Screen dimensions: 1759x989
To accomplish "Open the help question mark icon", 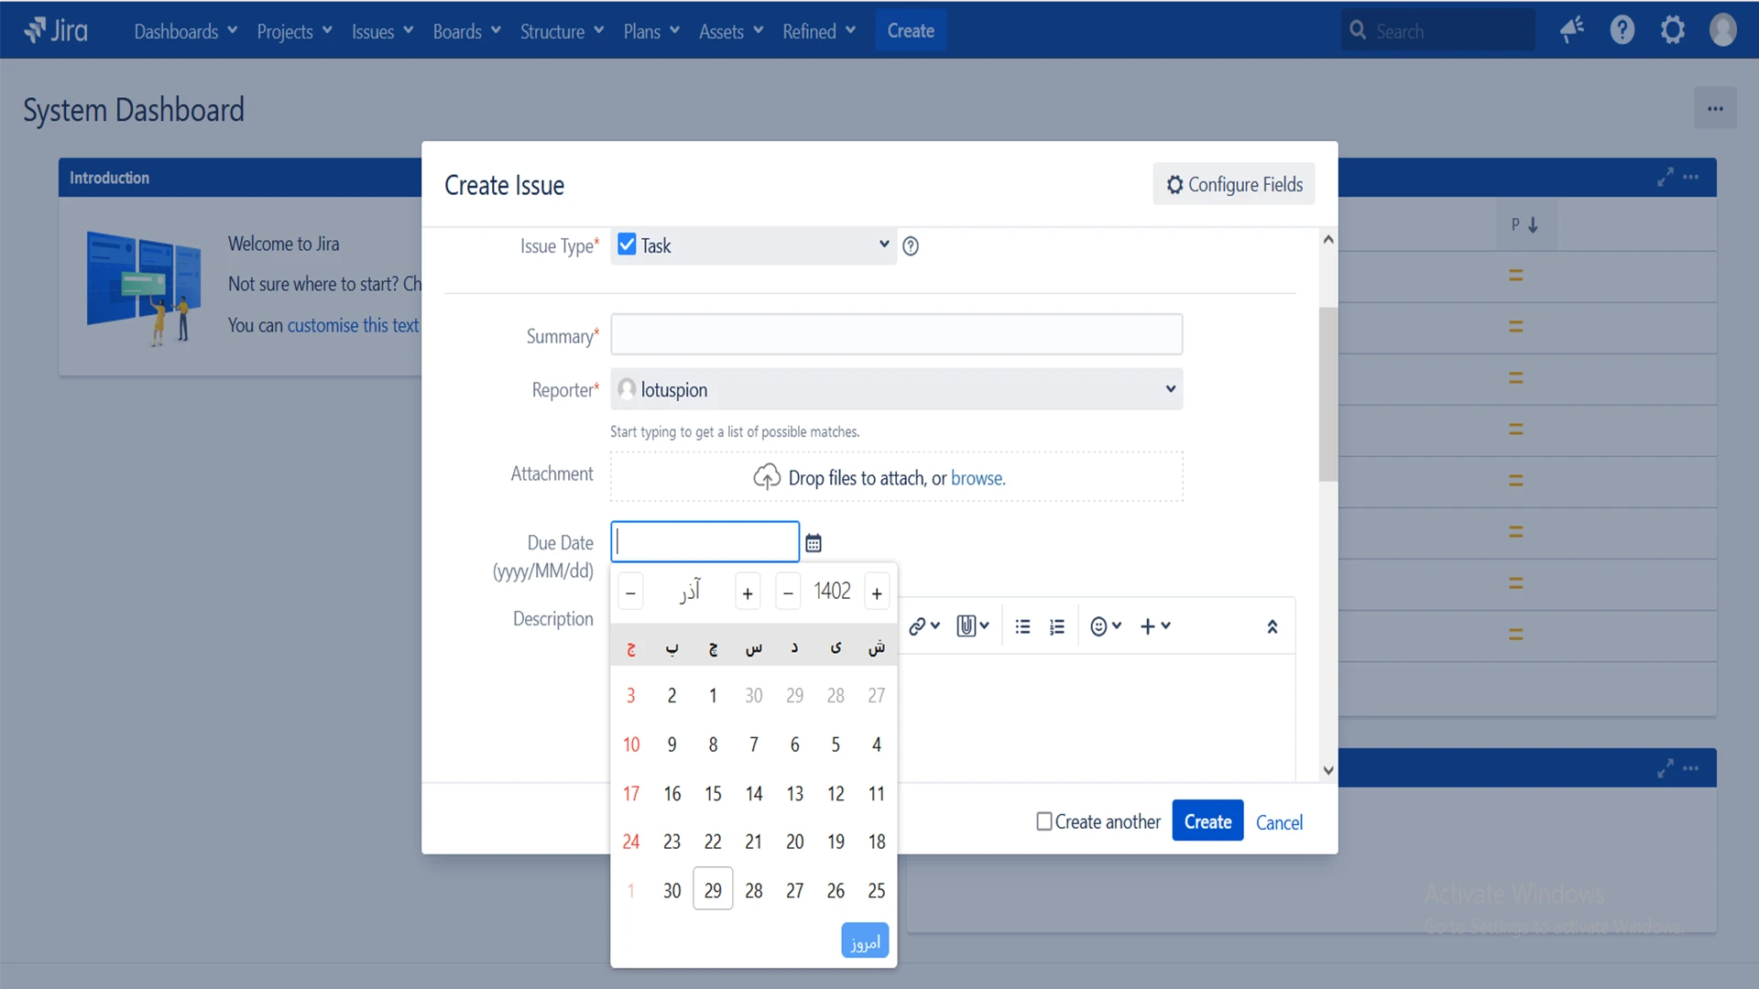I will [x=1622, y=30].
